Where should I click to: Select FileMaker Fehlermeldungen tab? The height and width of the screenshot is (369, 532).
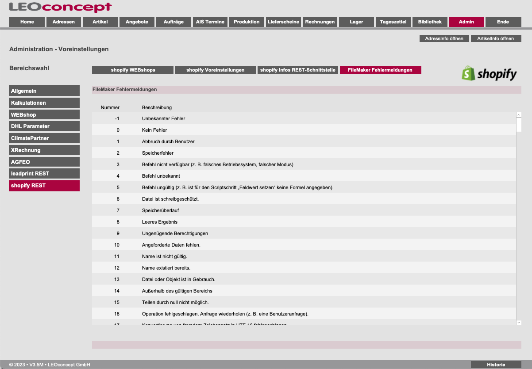381,70
